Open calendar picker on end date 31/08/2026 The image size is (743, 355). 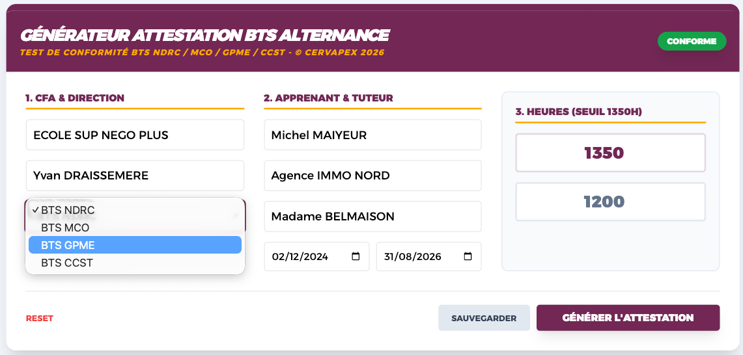(468, 257)
